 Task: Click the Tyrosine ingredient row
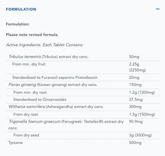[x=83, y=143]
